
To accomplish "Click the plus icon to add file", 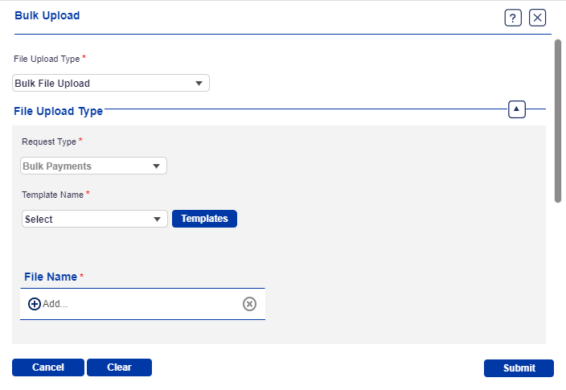I will (35, 304).
